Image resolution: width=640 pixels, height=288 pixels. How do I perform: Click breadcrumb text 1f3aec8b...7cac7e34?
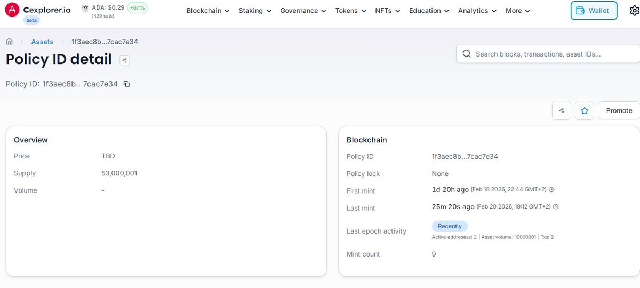click(105, 42)
